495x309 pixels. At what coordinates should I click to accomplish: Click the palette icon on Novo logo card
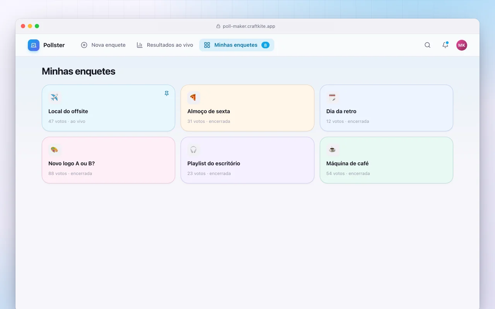(55, 150)
